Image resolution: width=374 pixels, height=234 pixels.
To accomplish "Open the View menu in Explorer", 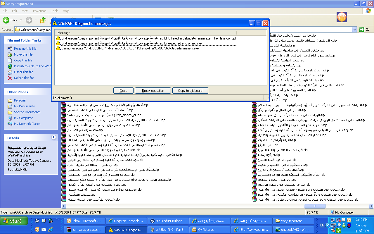I will (x=25, y=11).
